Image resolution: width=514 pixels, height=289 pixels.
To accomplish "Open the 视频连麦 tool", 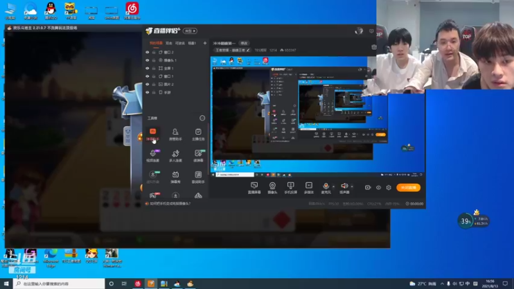I will pyautogui.click(x=153, y=155).
